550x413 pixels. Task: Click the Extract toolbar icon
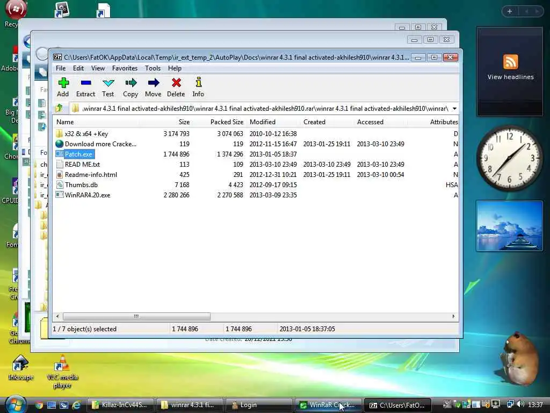(x=85, y=83)
